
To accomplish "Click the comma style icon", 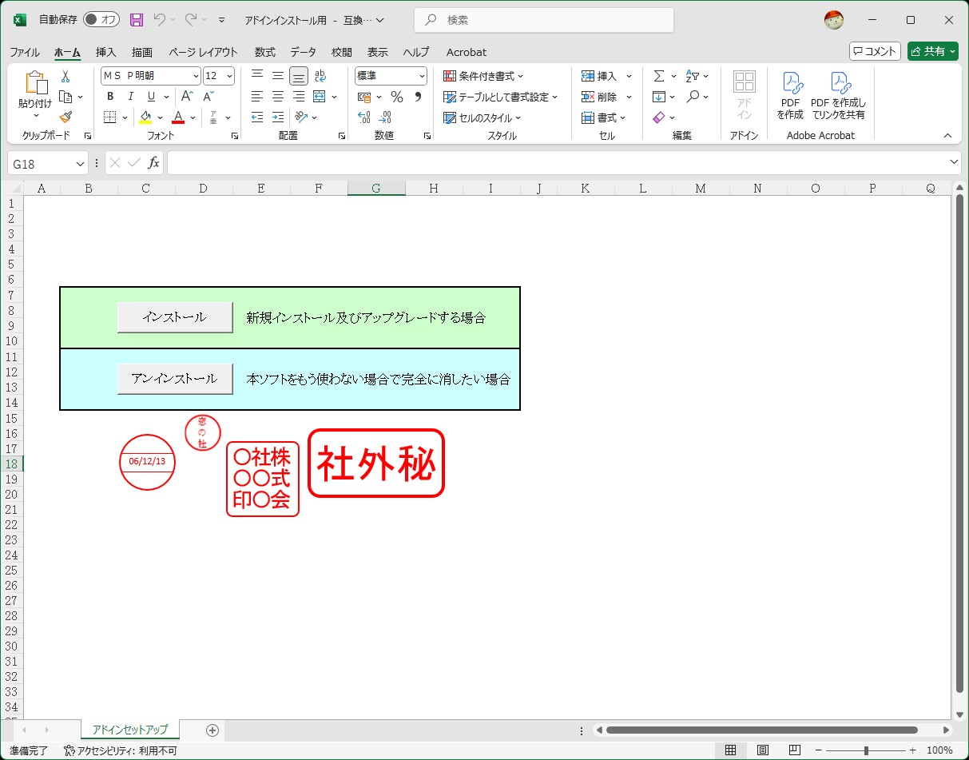I will tap(419, 96).
